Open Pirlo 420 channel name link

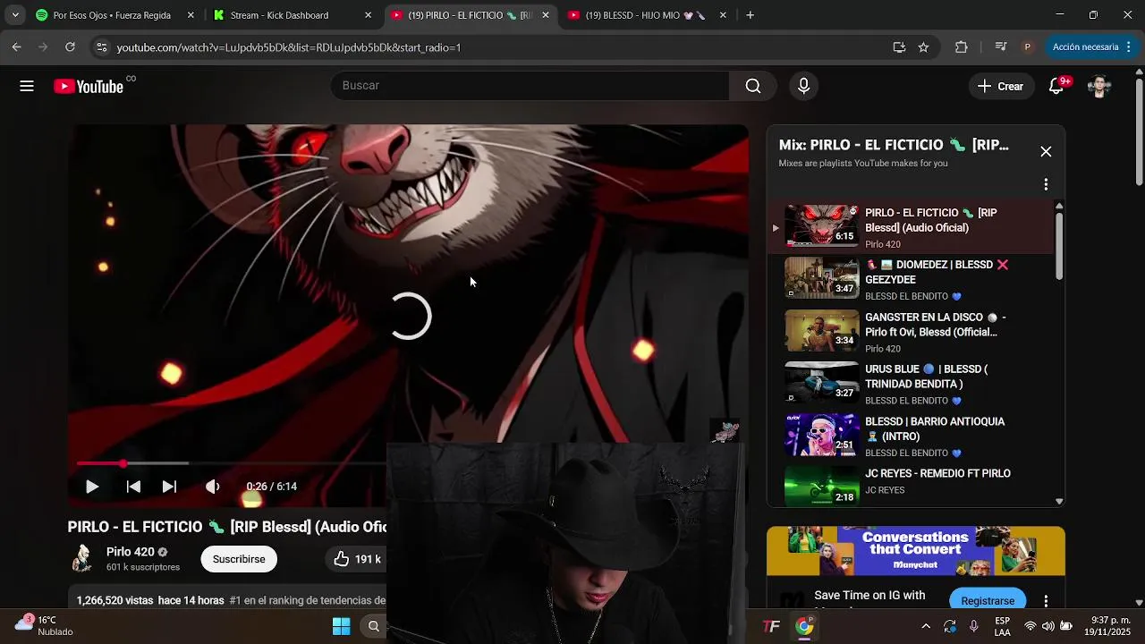[131, 552]
